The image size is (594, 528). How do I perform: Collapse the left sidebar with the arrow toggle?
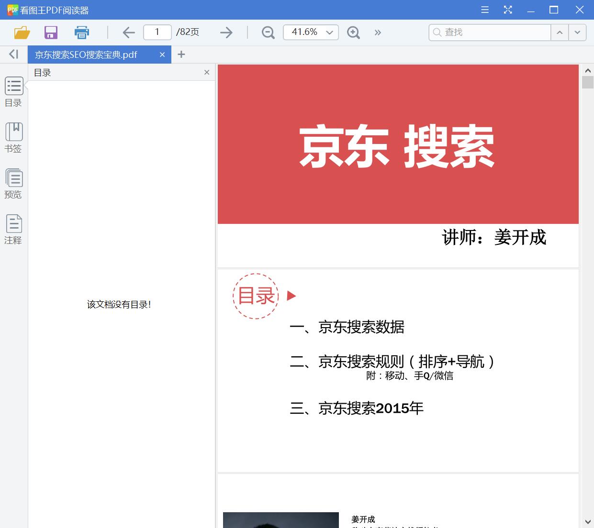[x=13, y=54]
